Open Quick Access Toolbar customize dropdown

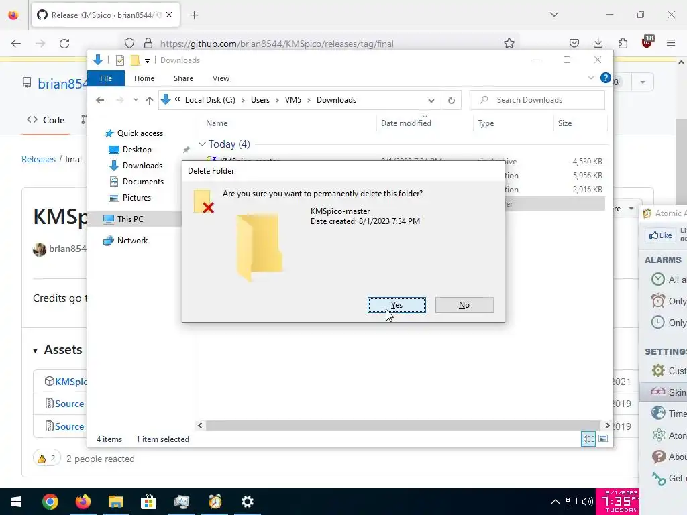tap(147, 60)
